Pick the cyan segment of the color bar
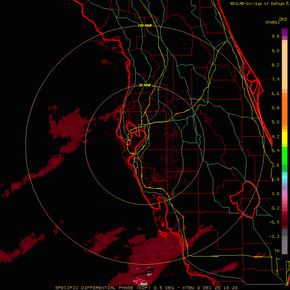 click(x=285, y=177)
